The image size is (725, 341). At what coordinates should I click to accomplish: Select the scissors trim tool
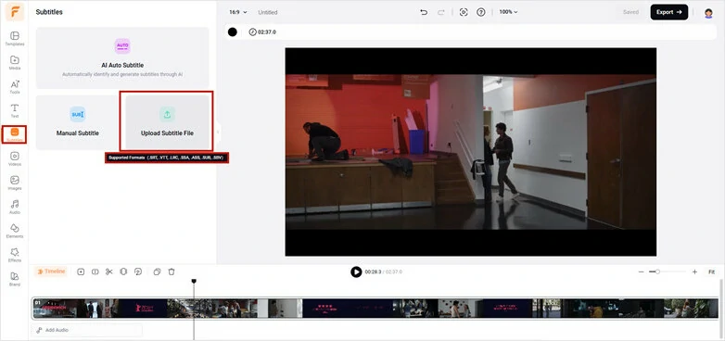(109, 272)
